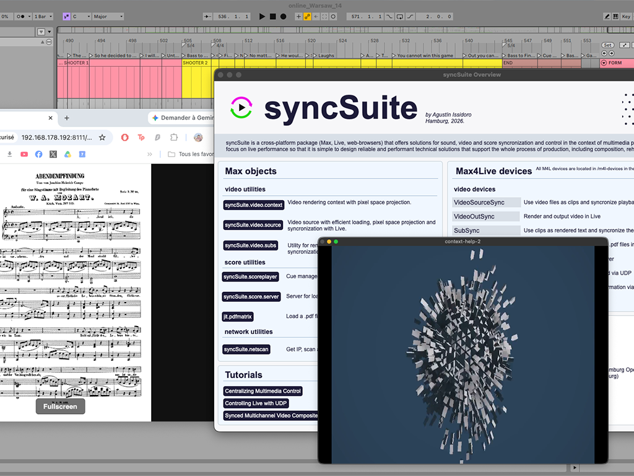This screenshot has width=634, height=476.
Task: Toggle the Arrangement Loop switch
Action: pos(400,17)
